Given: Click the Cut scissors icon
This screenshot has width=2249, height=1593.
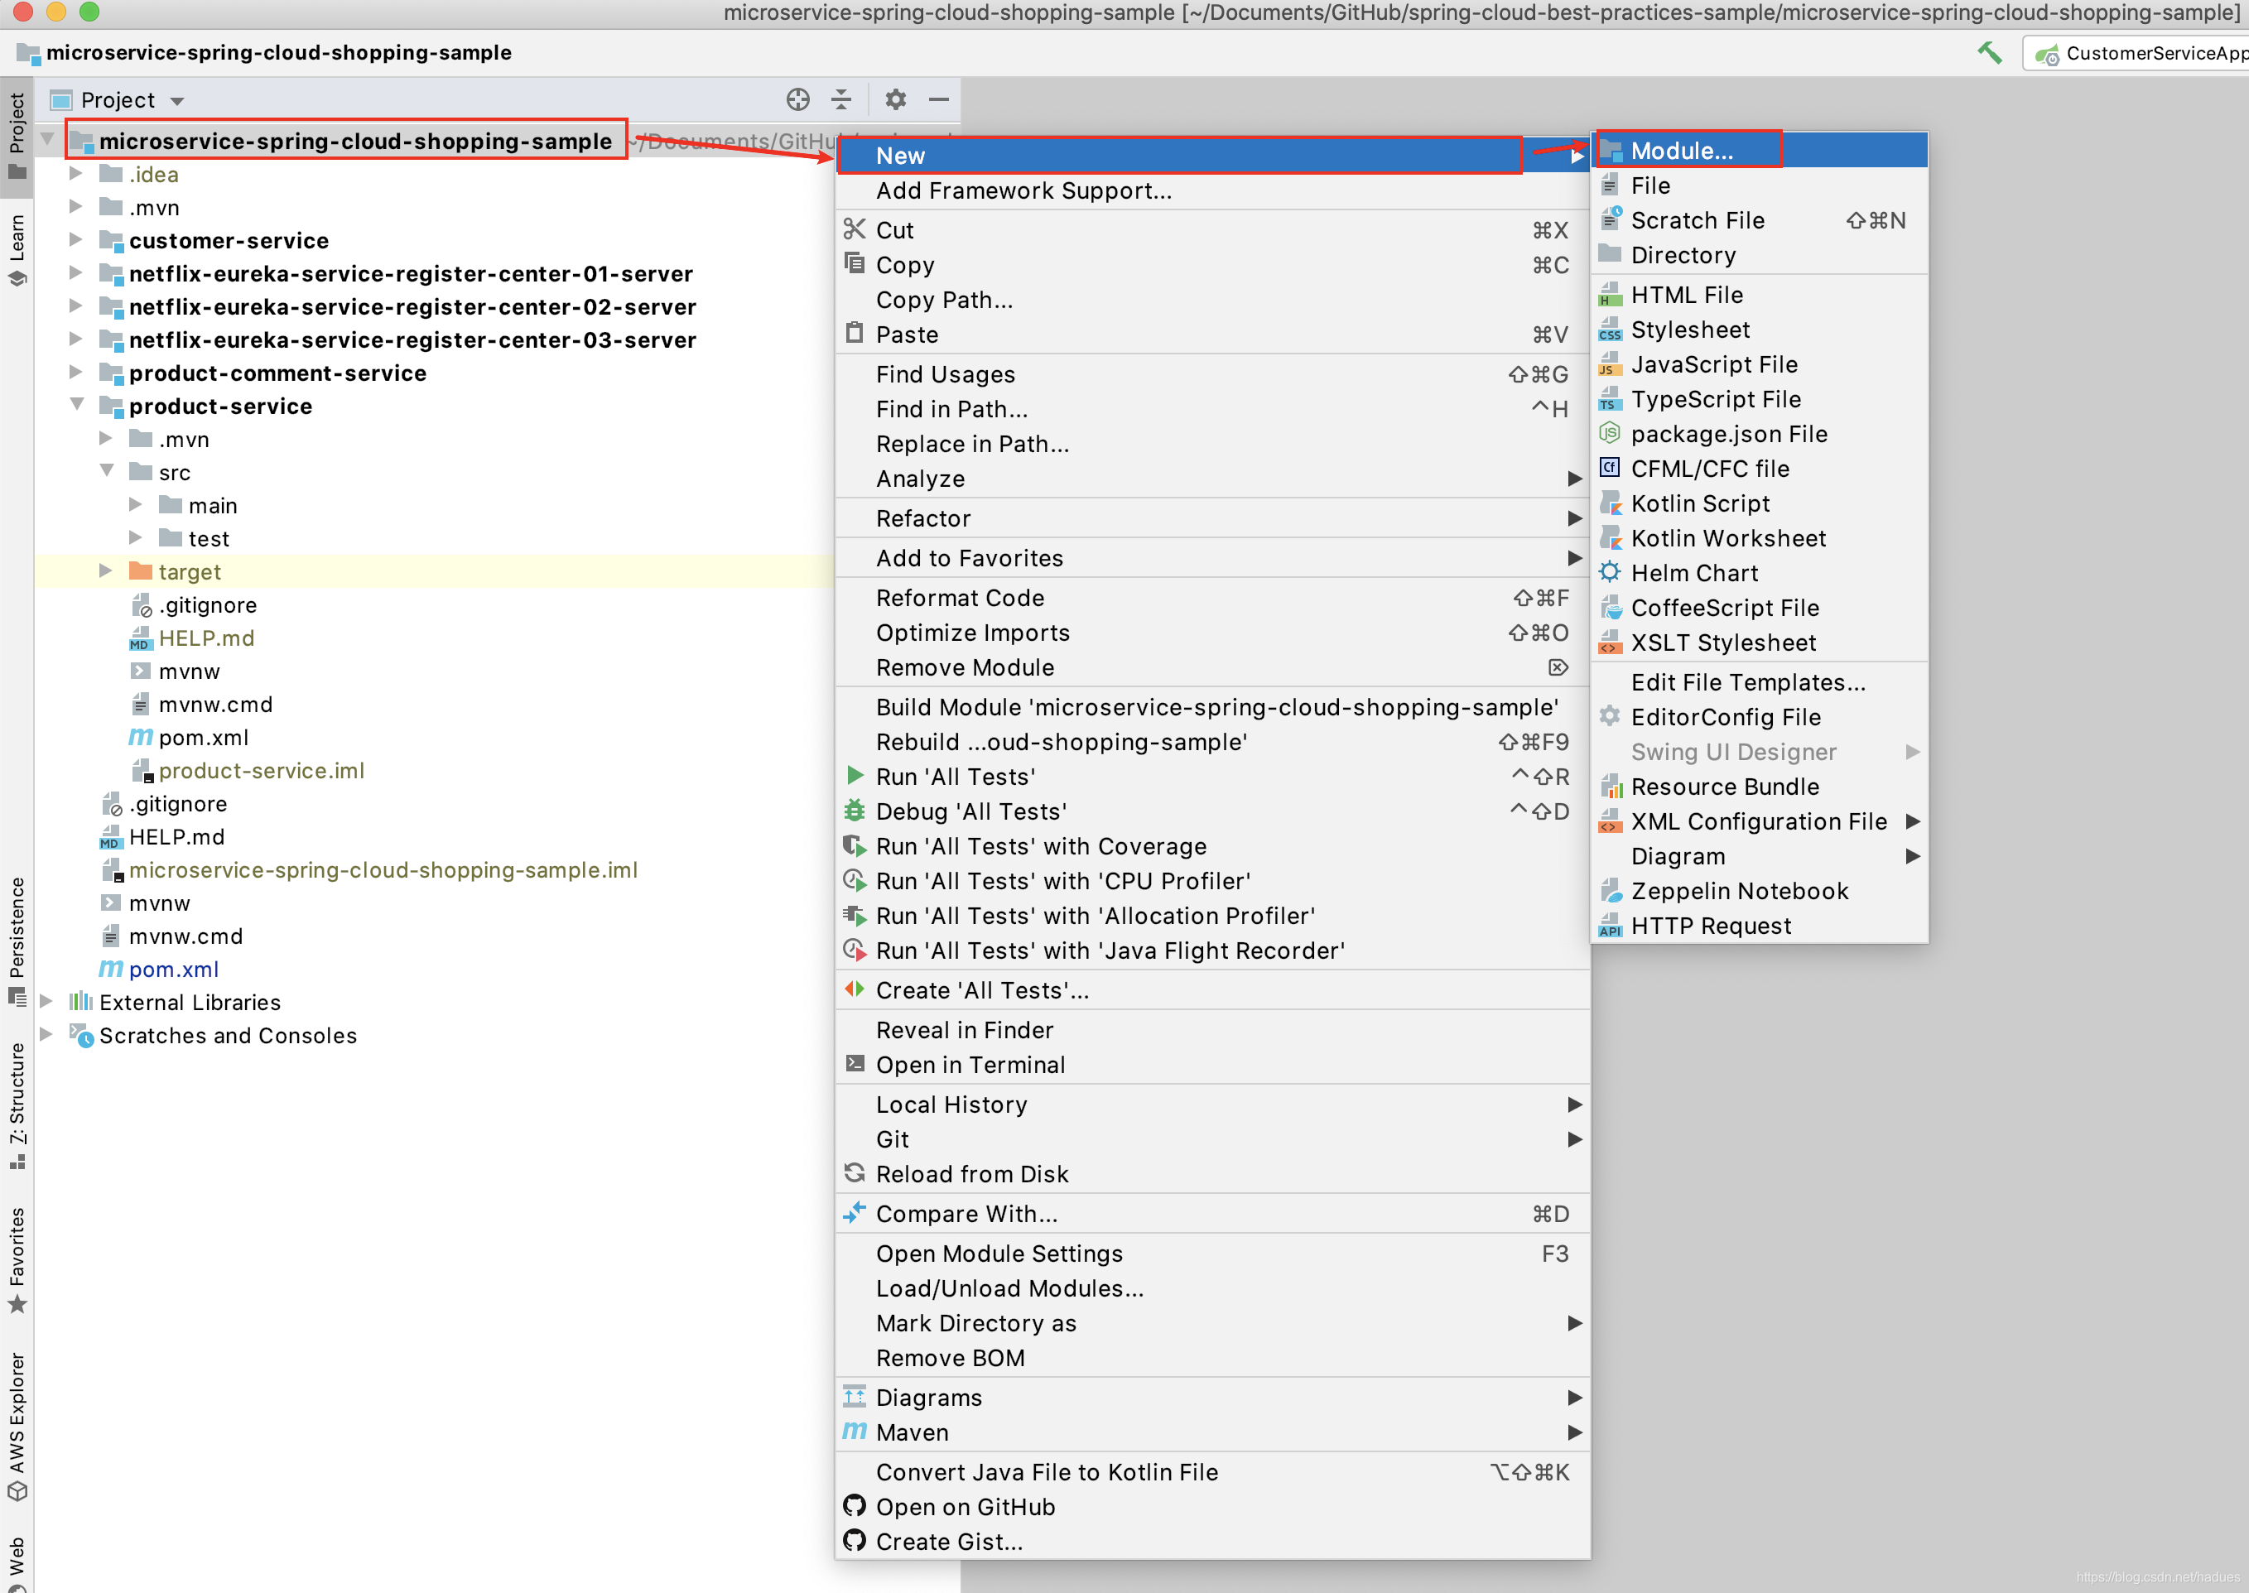Looking at the screenshot, I should tap(855, 229).
